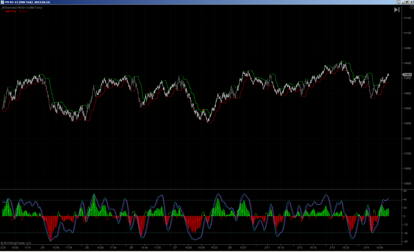The width and height of the screenshot is (414, 252).
Task: Click the 2/6 date label on time axis
Action: point(131,248)
